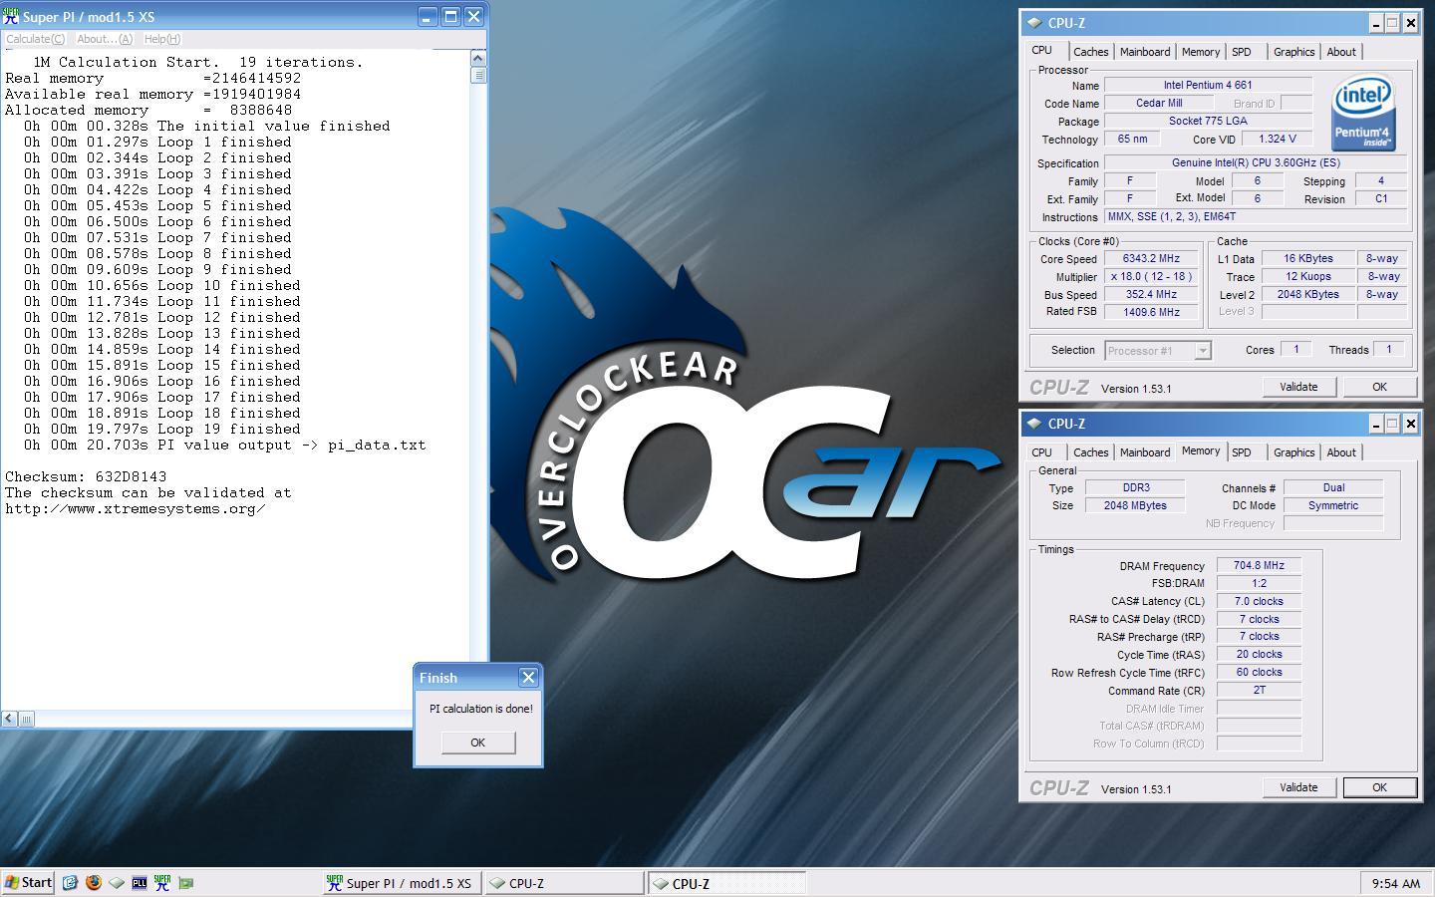Select the Graphics tab in the top CPU-Z window
1435x897 pixels.
tap(1293, 52)
